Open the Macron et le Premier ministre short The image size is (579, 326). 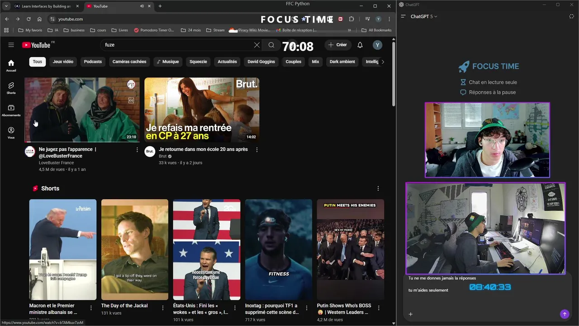click(63, 249)
